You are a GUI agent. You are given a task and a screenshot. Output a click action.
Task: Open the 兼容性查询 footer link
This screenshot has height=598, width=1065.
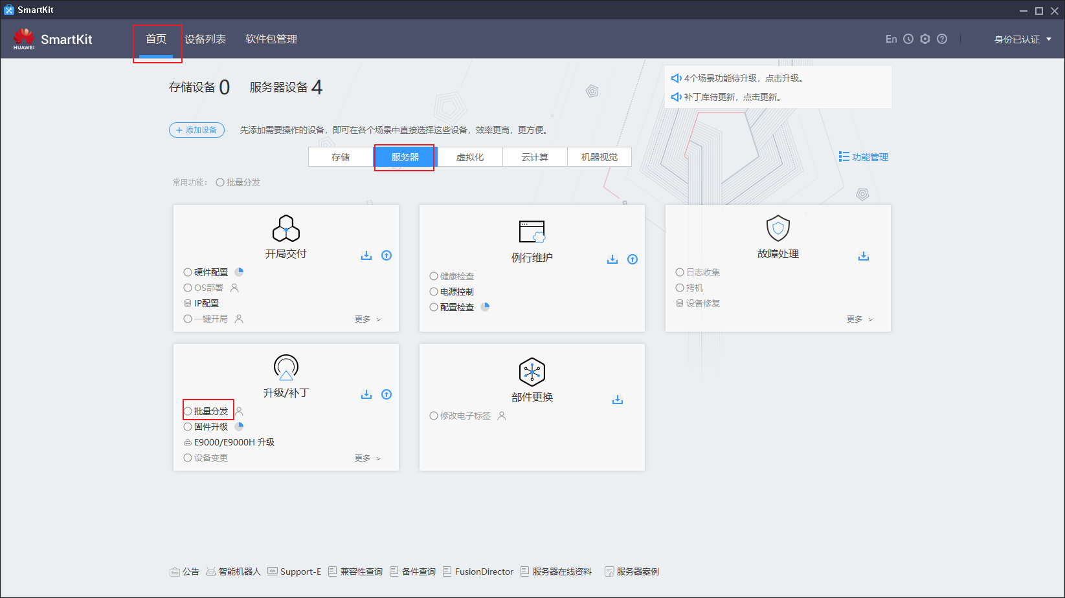[x=355, y=571]
